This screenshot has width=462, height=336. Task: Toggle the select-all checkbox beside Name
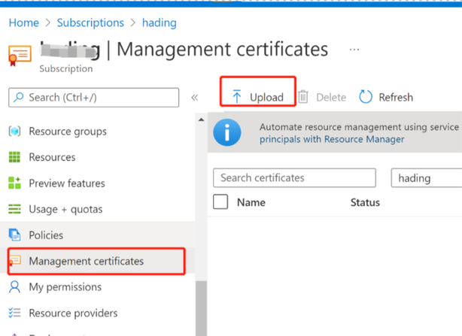(x=220, y=202)
